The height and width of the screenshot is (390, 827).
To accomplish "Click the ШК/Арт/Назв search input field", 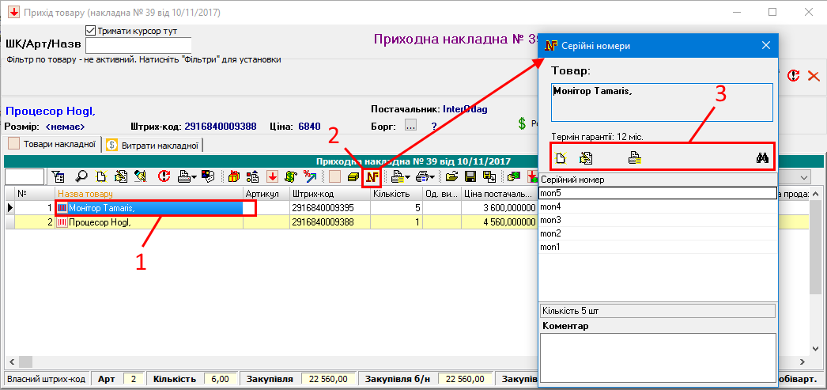I will 138,44.
